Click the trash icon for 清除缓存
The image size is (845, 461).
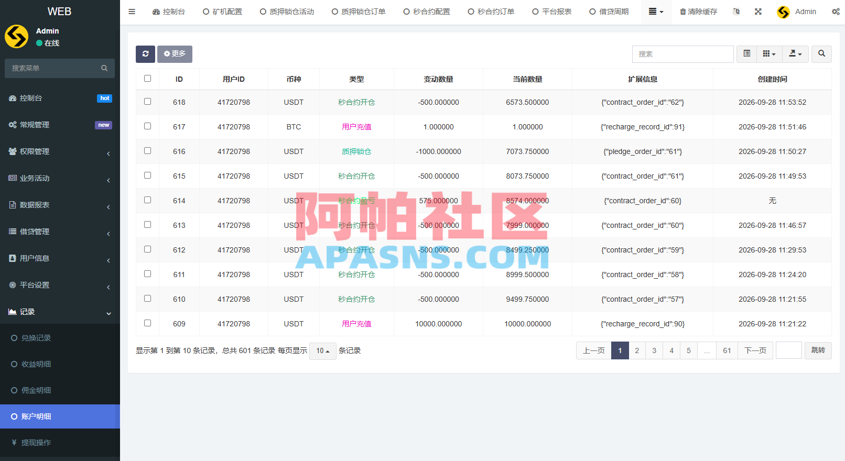pyautogui.click(x=682, y=12)
